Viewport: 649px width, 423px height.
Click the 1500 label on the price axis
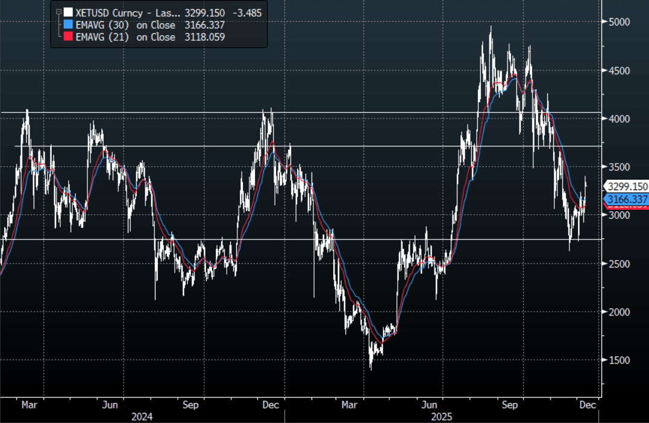click(619, 360)
